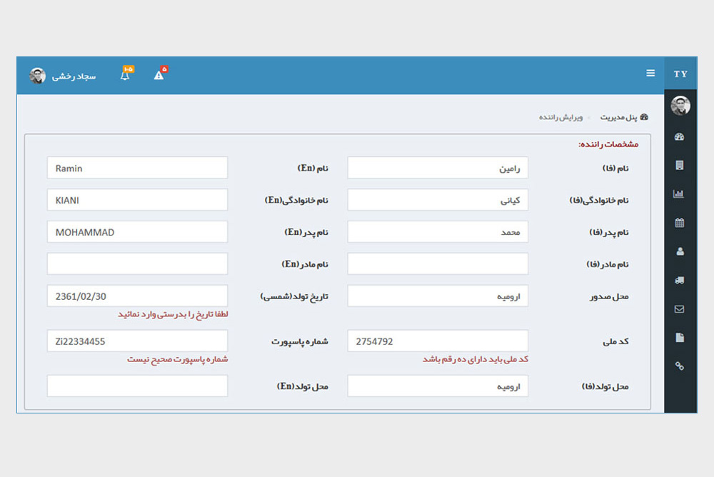714x477 pixels.
Task: Click the ویرایش راننده breadcrumb item
Action: pyautogui.click(x=560, y=117)
